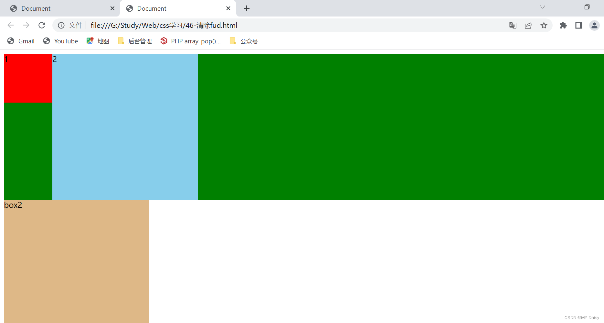Toggle the side panel icon
604x323 pixels.
(579, 25)
